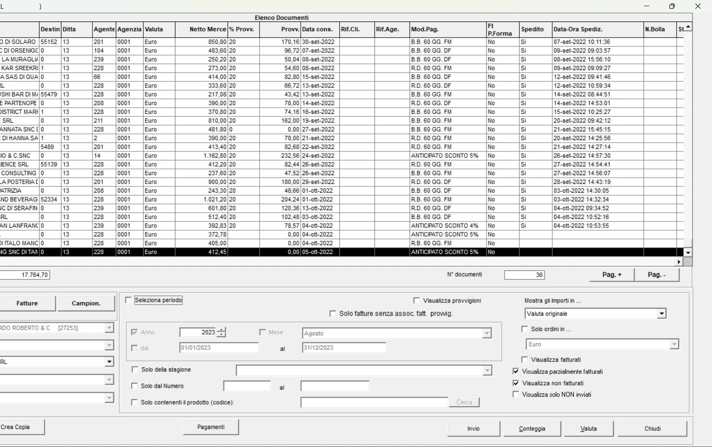Click the product code input field
This screenshot has height=447, width=712.
pyautogui.click(x=374, y=402)
